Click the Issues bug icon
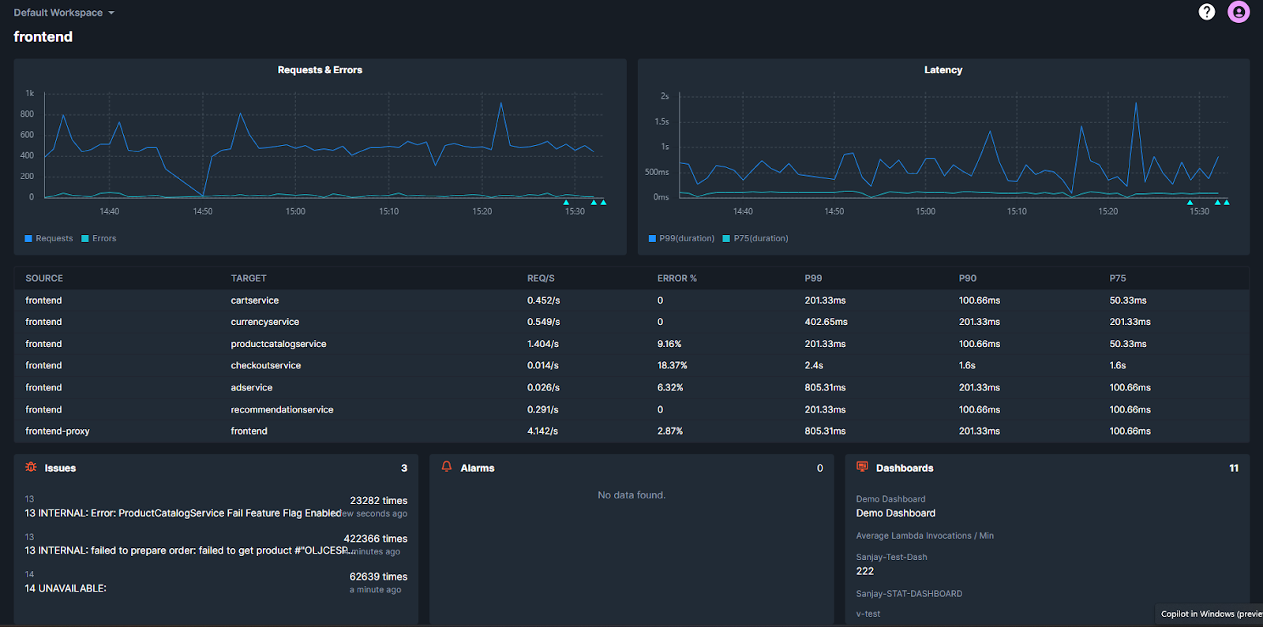The image size is (1263, 627). [31, 467]
